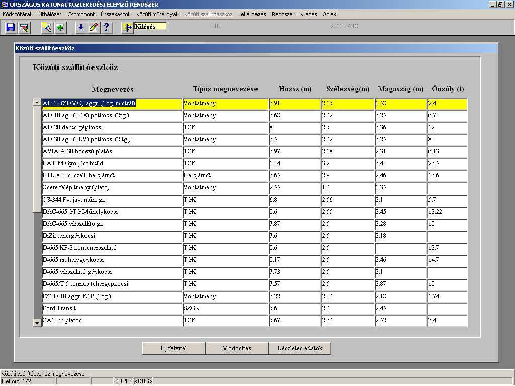This screenshot has height=386, width=515.
Task: Click the 27.5 weight cell of BAT-M
Action: (x=447, y=164)
